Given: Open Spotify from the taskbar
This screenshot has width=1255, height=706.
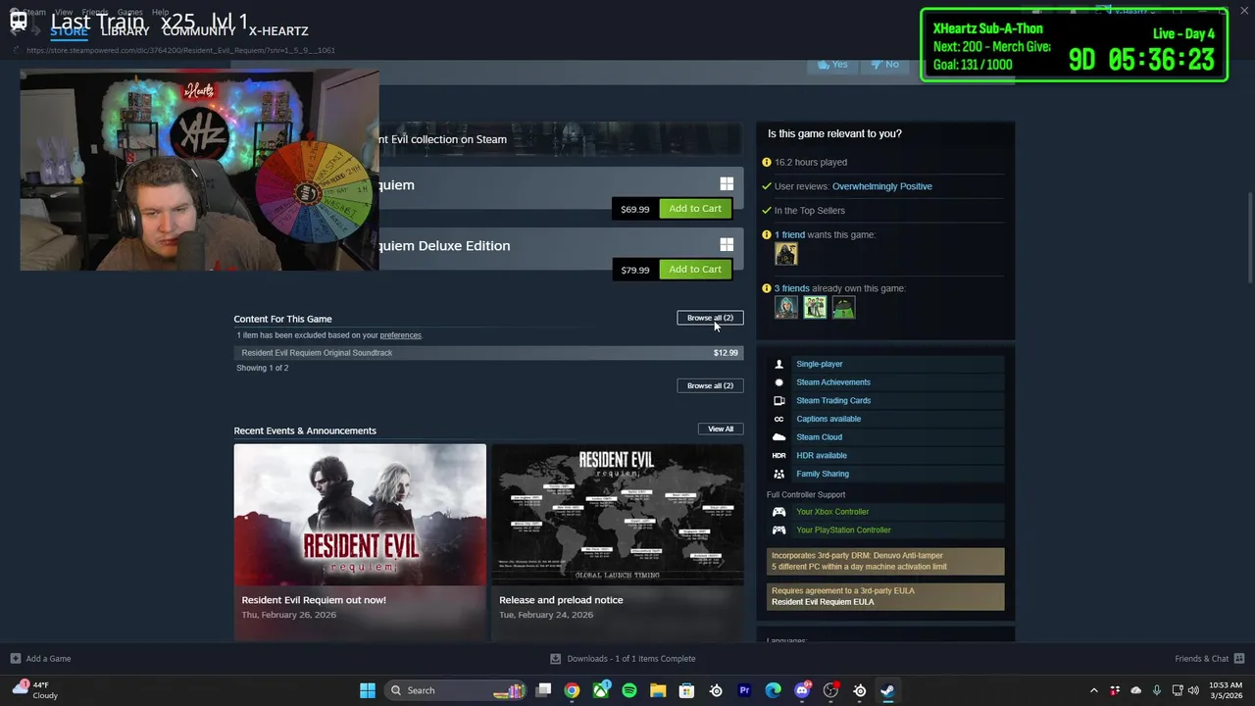Looking at the screenshot, I should click(629, 690).
